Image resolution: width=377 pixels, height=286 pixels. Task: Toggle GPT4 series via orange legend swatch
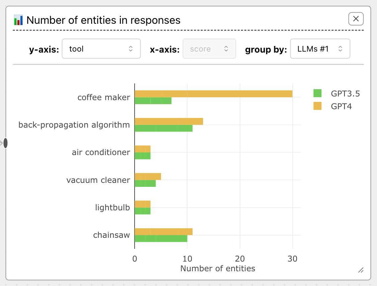pyautogui.click(x=317, y=106)
